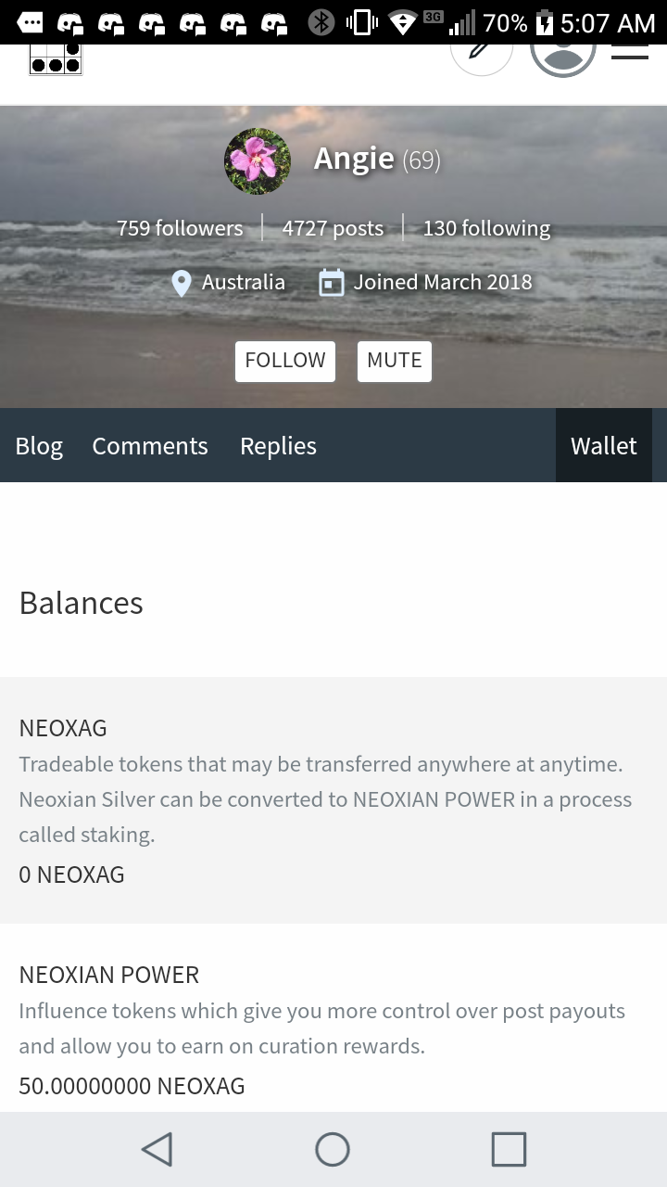Tap the site logo at top left
The width and height of the screenshot is (667, 1187).
coord(56,59)
